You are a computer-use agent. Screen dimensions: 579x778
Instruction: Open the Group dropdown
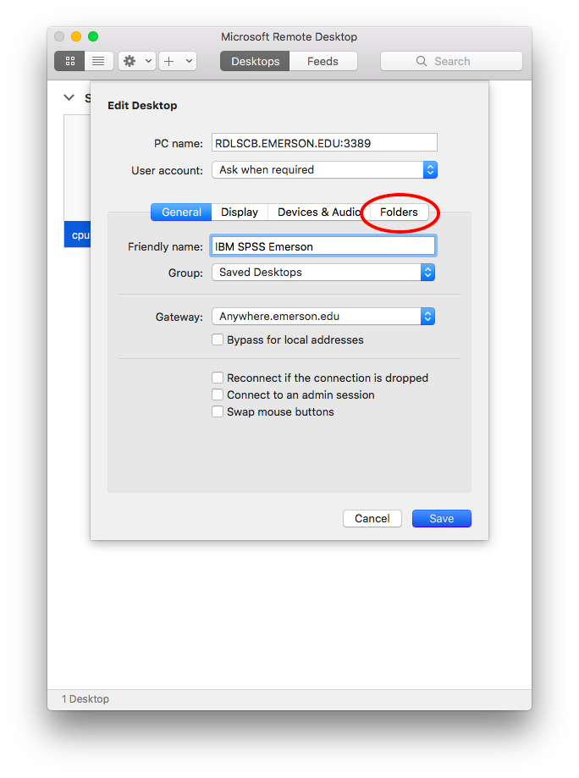pos(323,273)
